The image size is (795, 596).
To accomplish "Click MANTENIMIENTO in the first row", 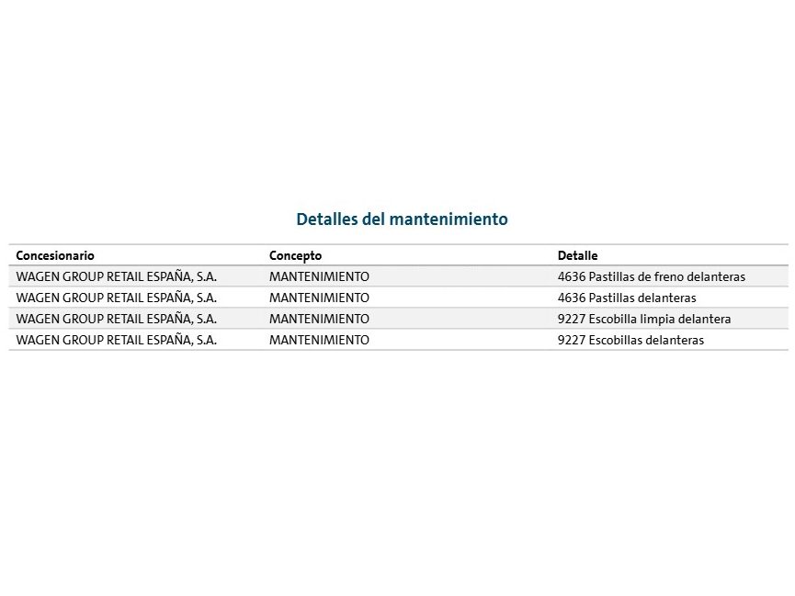I will click(x=319, y=276).
